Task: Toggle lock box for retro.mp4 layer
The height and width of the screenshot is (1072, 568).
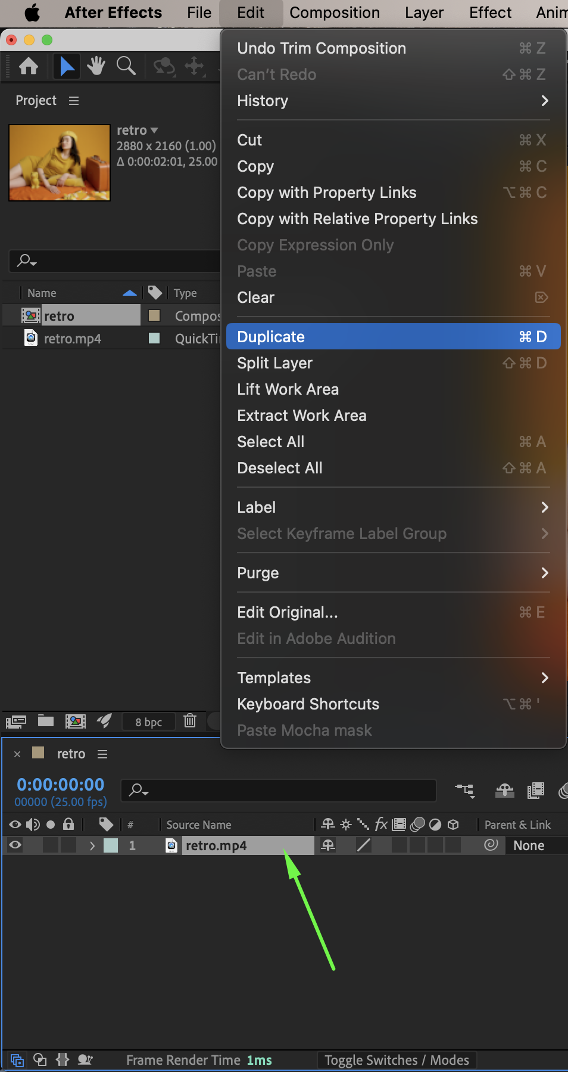Action: tap(69, 845)
